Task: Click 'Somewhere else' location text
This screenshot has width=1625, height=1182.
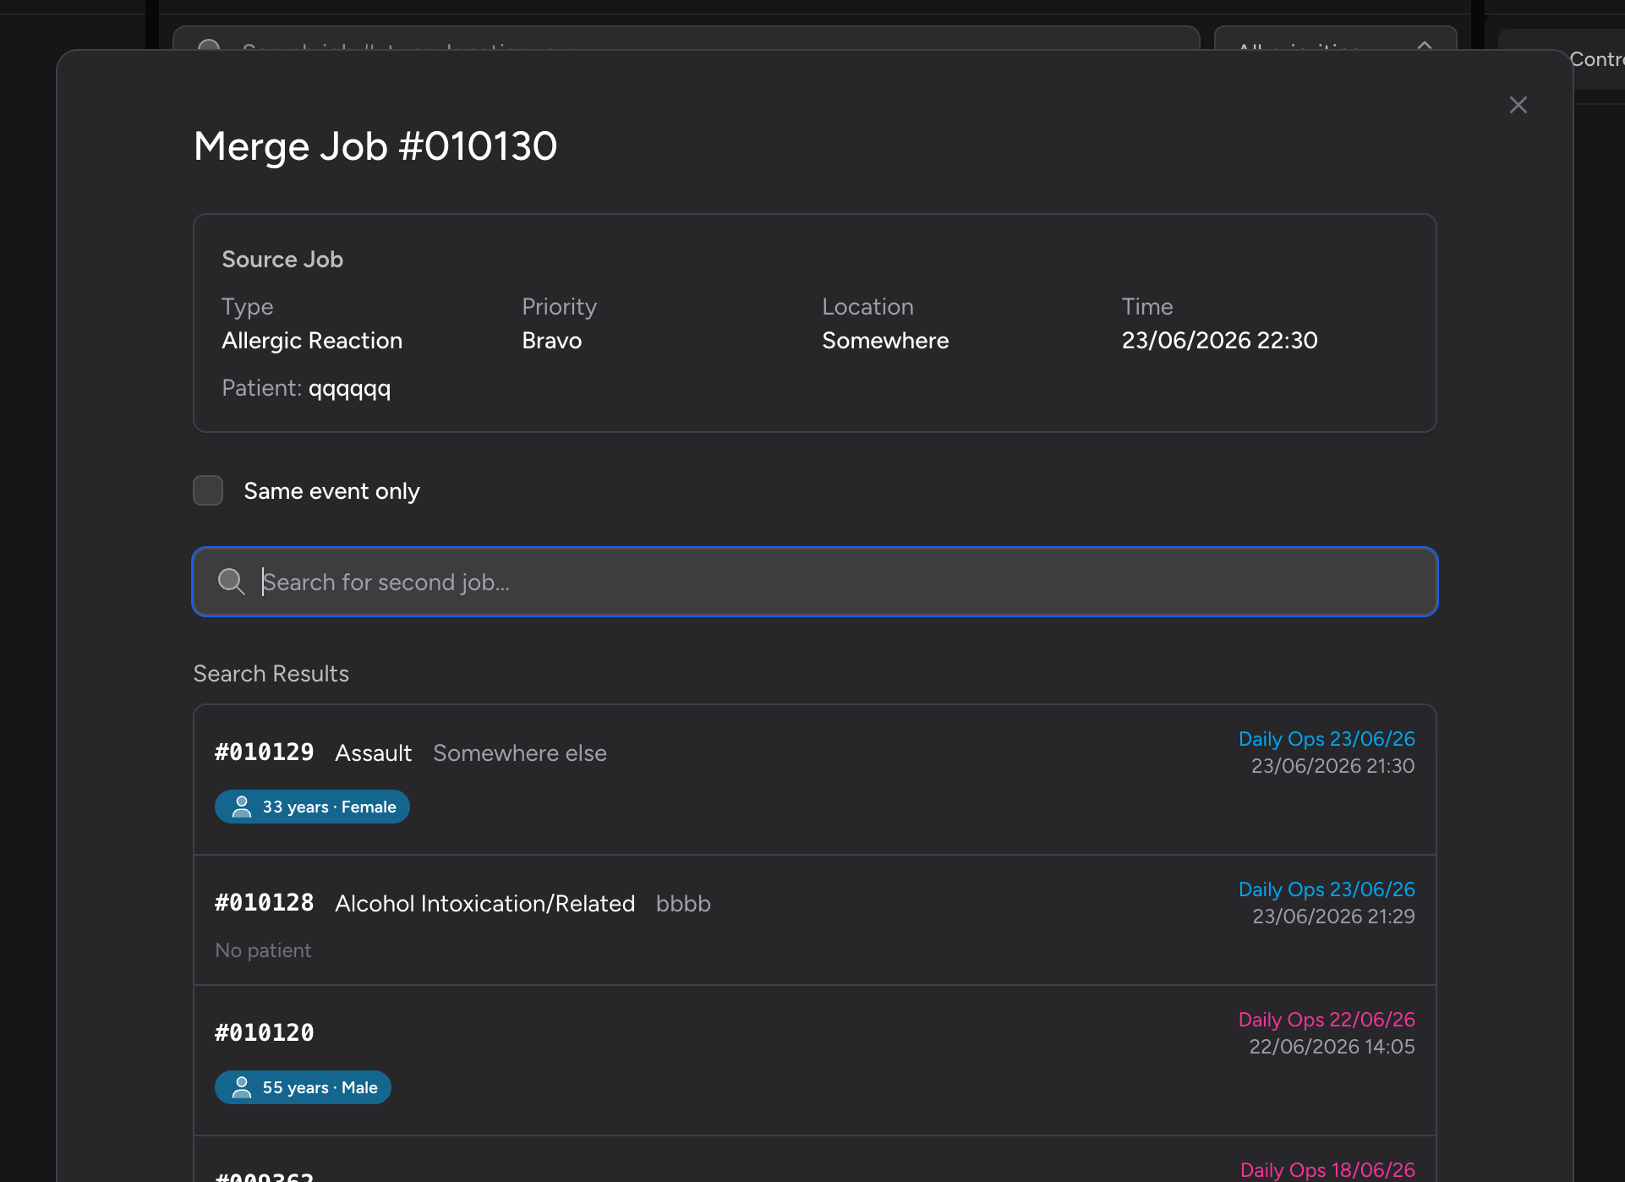Action: (520, 753)
